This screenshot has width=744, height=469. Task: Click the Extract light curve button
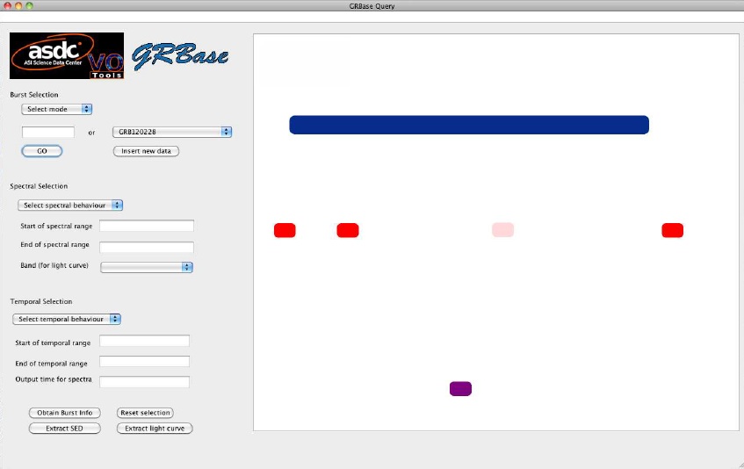click(155, 429)
